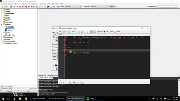Redo the edit in code editor

tap(75, 32)
